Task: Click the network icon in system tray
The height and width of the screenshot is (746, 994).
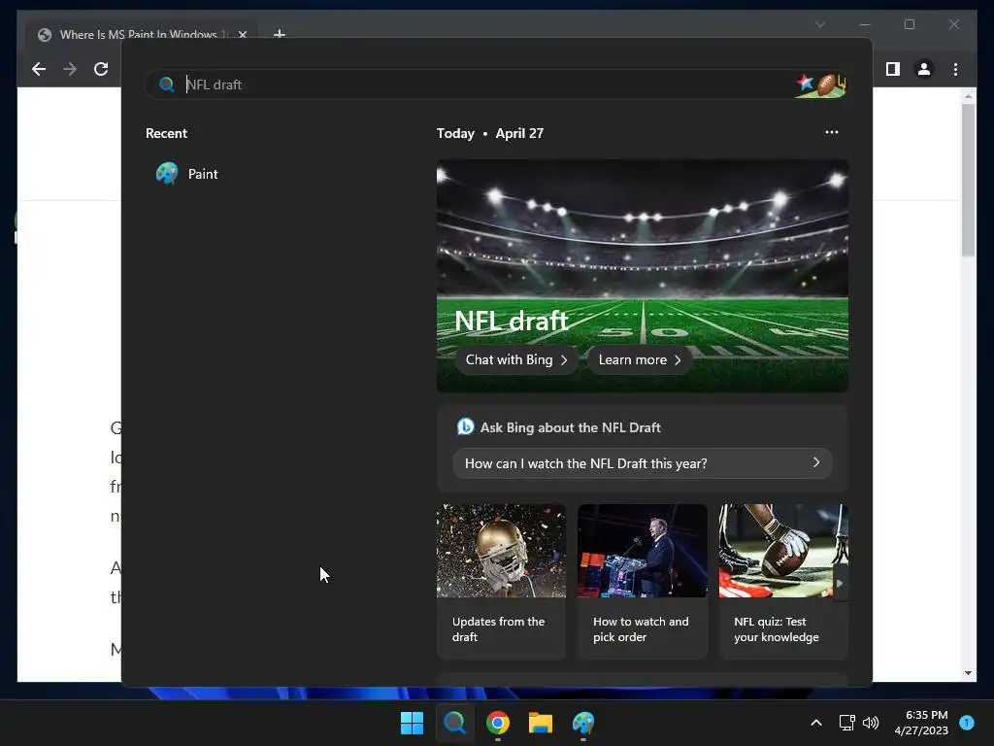Action: click(846, 723)
